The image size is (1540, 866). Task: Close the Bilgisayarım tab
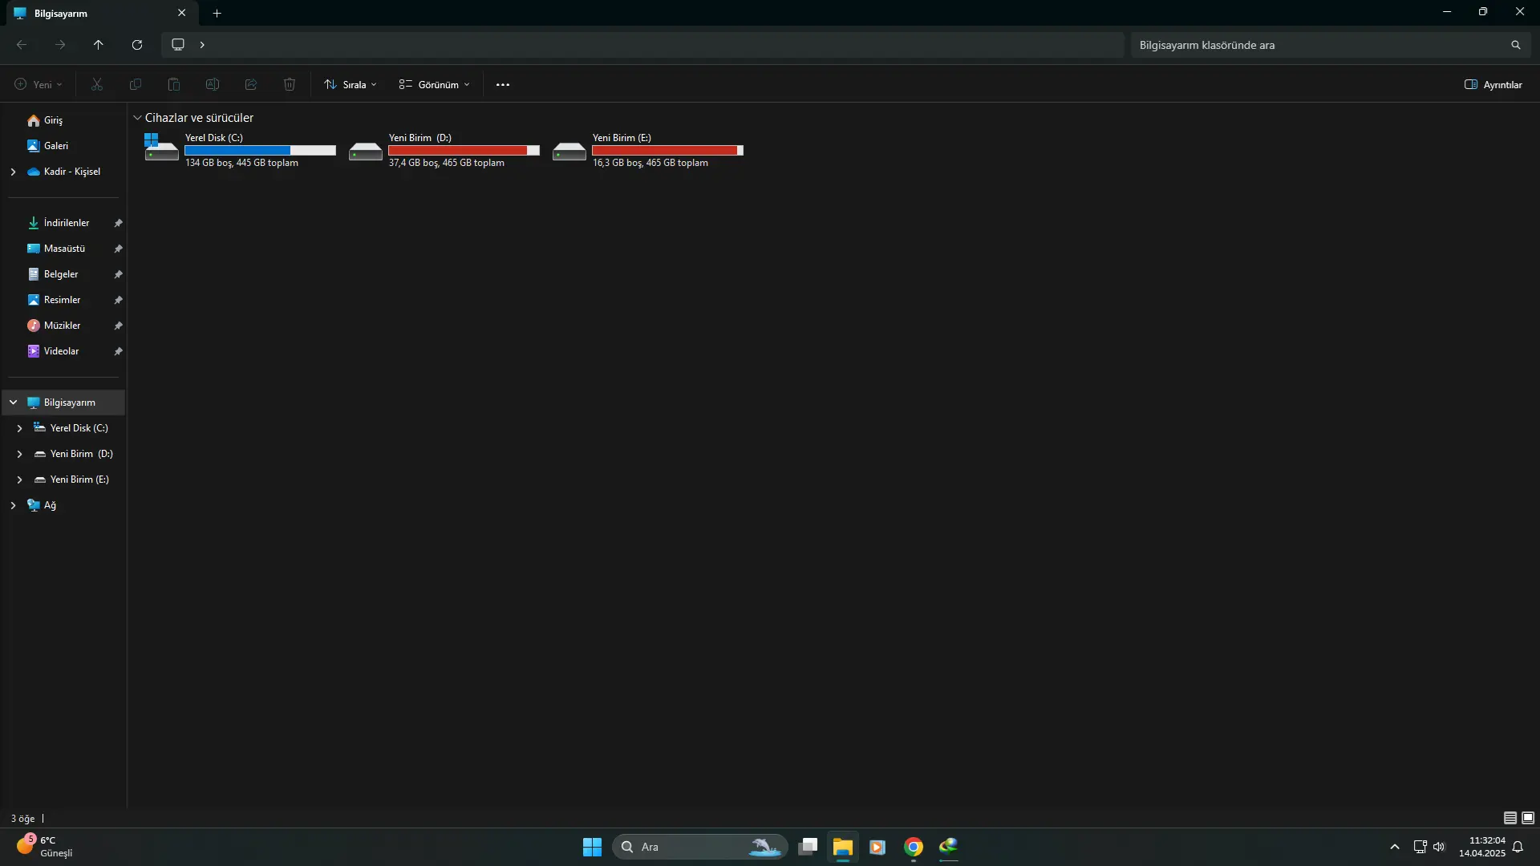click(x=181, y=13)
